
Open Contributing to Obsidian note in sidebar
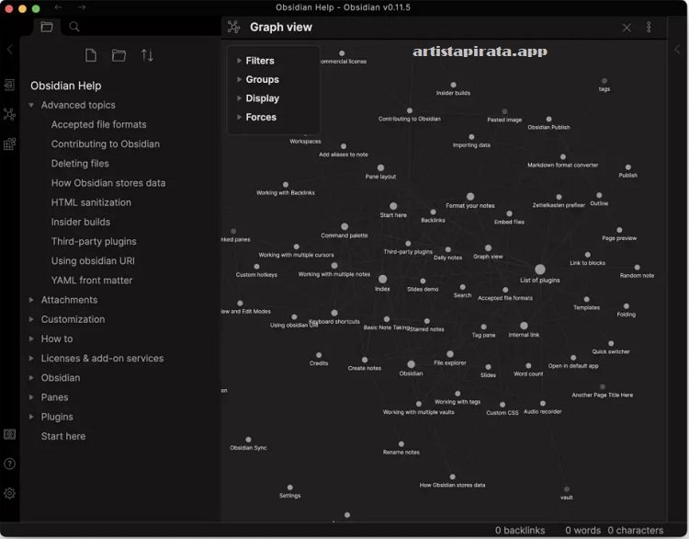pyautogui.click(x=106, y=144)
